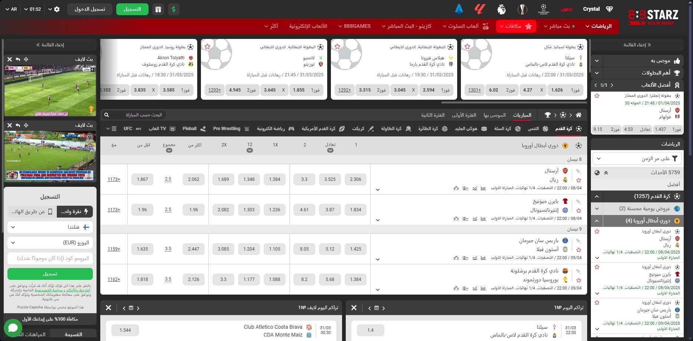
Task: Select tennis sport tab
Action: click(538, 129)
